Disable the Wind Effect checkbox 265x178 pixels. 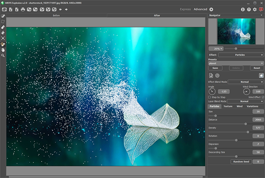point(263,97)
